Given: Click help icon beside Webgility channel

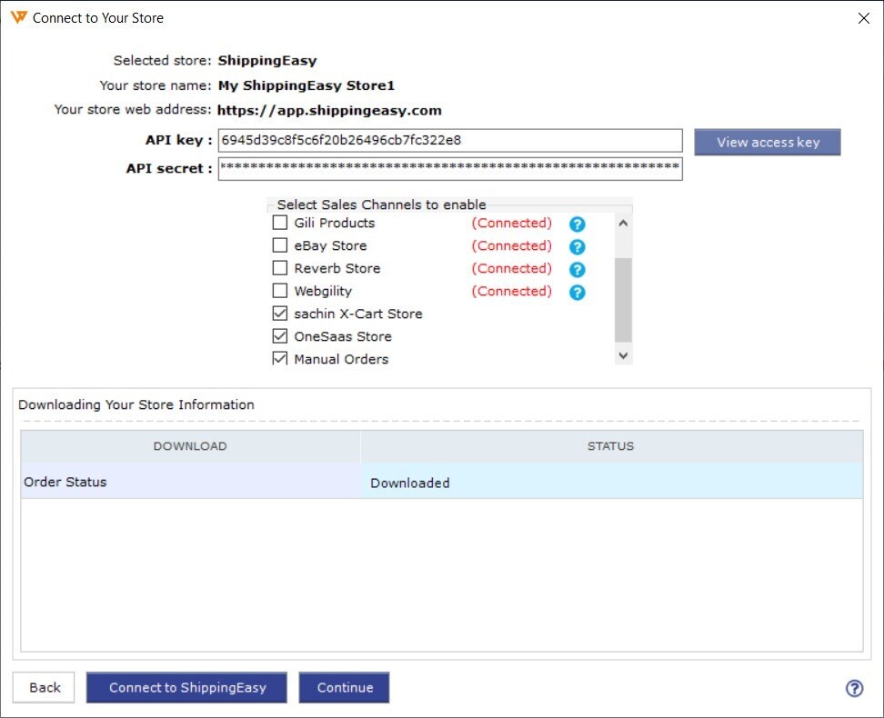Looking at the screenshot, I should tap(577, 292).
